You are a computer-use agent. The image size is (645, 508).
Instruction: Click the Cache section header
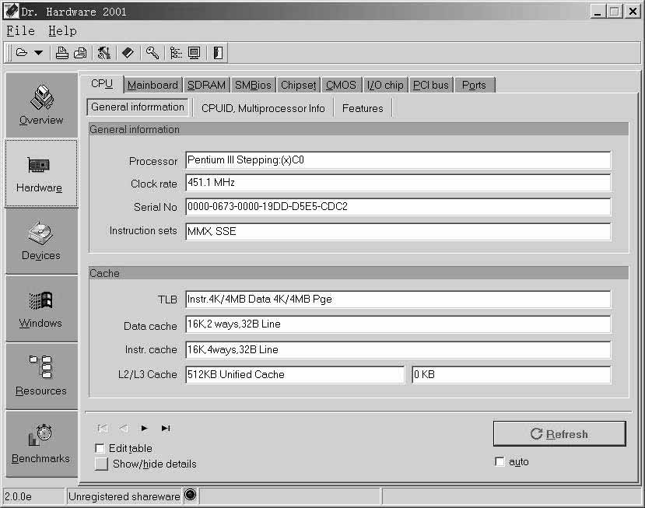click(359, 273)
